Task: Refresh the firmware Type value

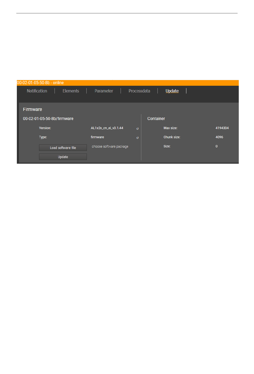Action: click(137, 138)
